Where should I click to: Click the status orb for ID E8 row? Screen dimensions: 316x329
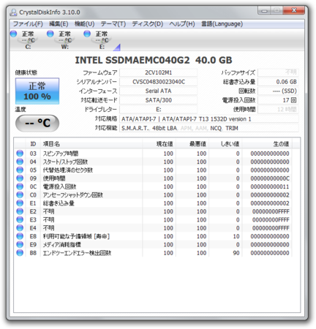(20, 236)
